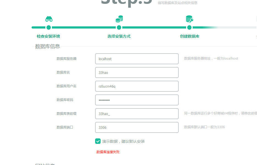Click the hint text mentioning 一般为localhost
The image size is (257, 165).
211,58
